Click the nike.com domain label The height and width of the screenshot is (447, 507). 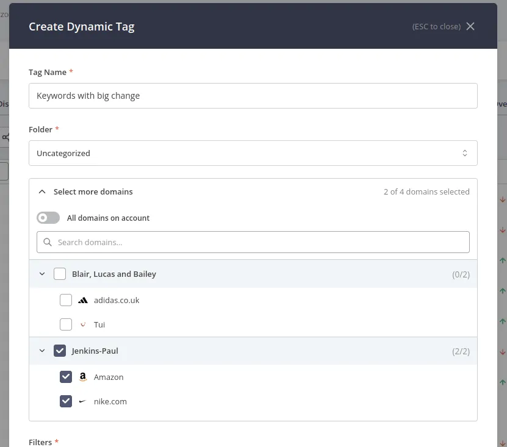point(110,401)
